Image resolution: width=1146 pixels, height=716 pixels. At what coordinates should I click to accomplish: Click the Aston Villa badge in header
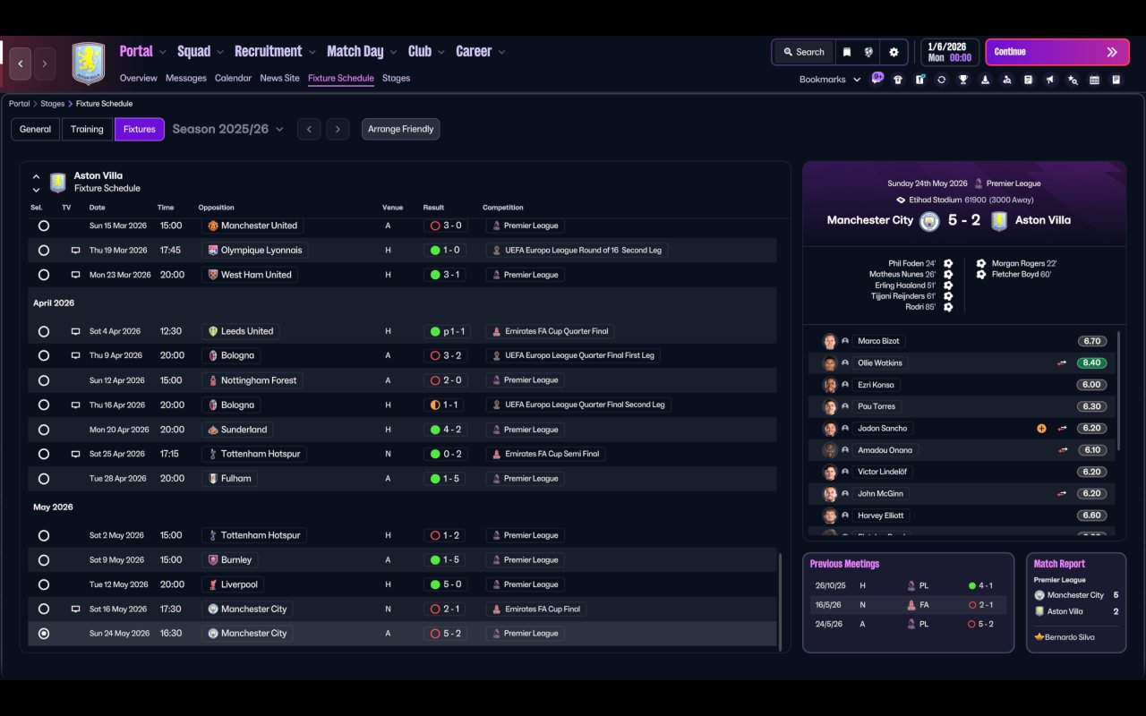click(x=88, y=64)
